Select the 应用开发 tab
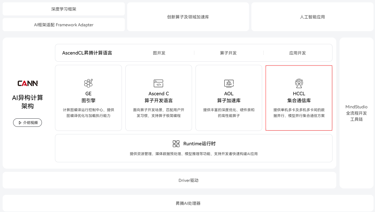375x212 pixels. [x=298, y=53]
